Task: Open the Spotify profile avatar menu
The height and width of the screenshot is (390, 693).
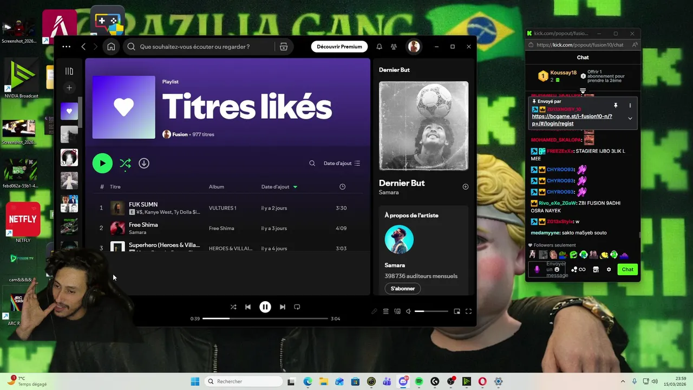Action: [414, 47]
